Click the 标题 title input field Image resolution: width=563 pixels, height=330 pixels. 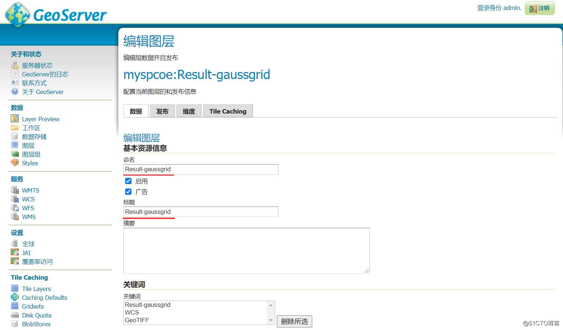pyautogui.click(x=201, y=212)
